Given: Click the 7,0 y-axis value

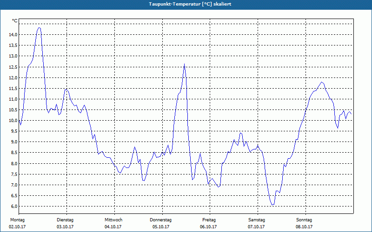Looking at the screenshot, I should pyautogui.click(x=14, y=185).
